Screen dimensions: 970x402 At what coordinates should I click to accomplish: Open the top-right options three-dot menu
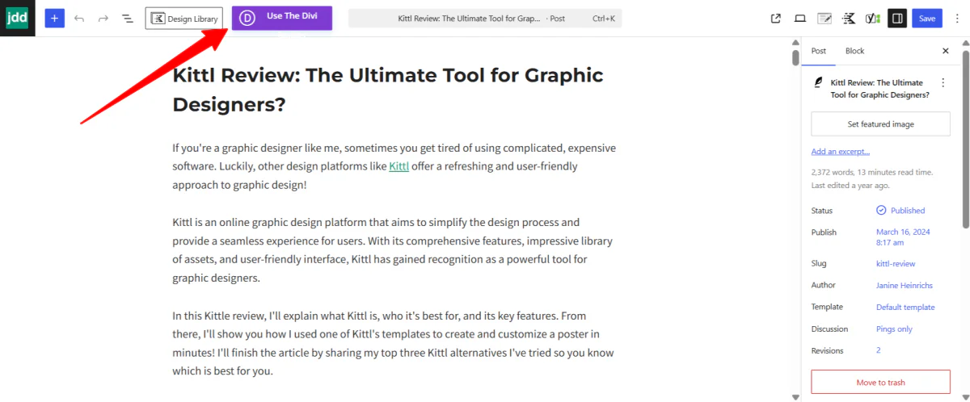coord(957,19)
